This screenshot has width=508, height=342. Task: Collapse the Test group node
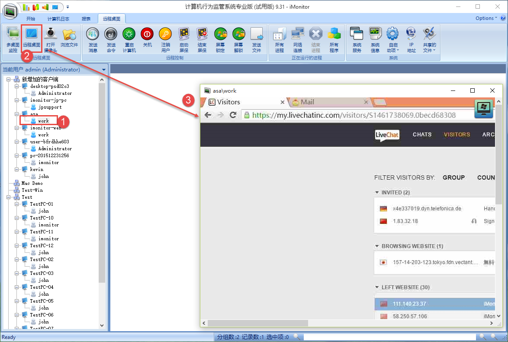coord(8,197)
